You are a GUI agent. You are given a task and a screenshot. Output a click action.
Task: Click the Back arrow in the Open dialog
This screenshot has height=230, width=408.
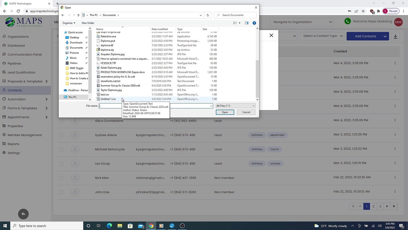(63, 15)
